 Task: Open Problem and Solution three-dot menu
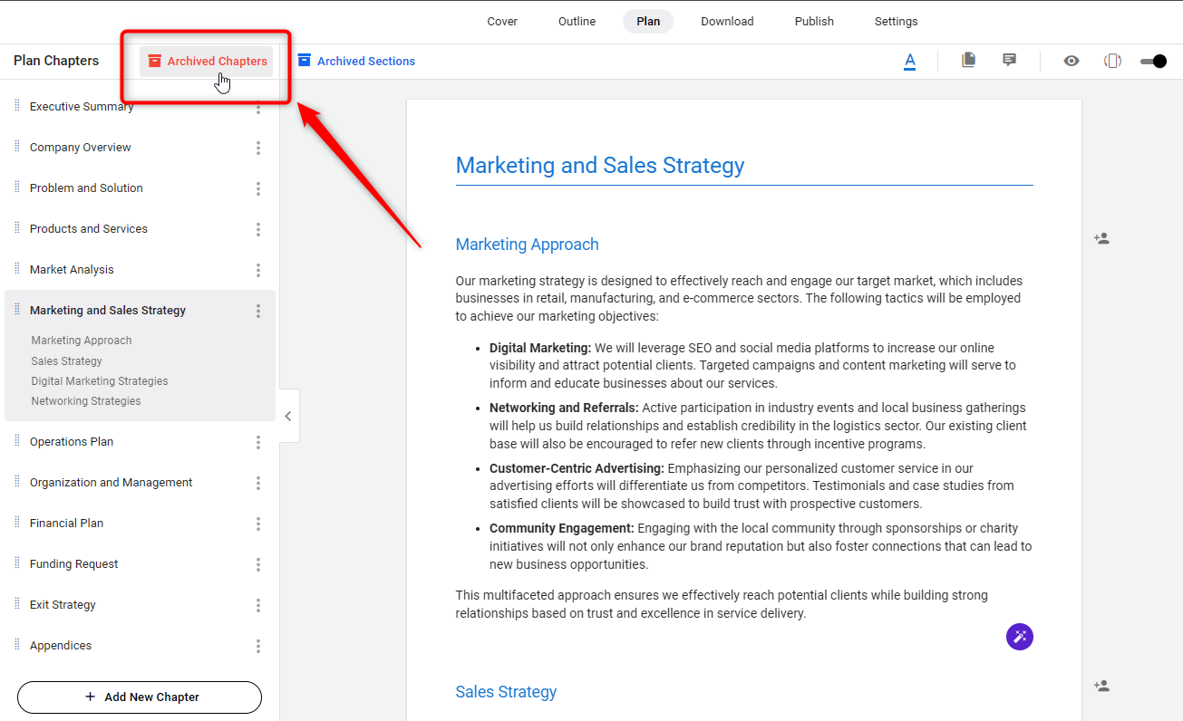[x=258, y=188]
